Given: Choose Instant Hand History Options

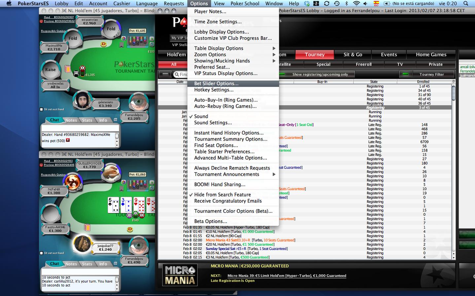Looking at the screenshot, I should click(233, 133).
